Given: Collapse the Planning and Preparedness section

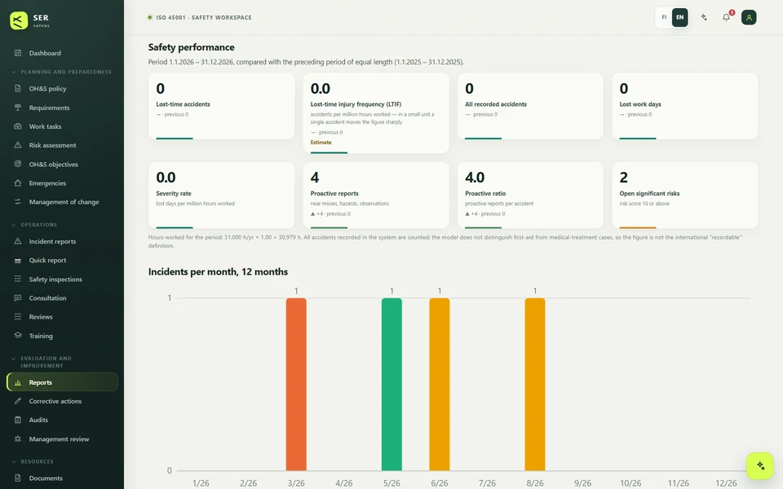Looking at the screenshot, I should pos(62,72).
